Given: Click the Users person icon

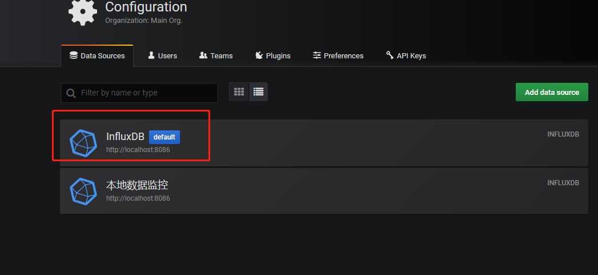Looking at the screenshot, I should (x=151, y=55).
